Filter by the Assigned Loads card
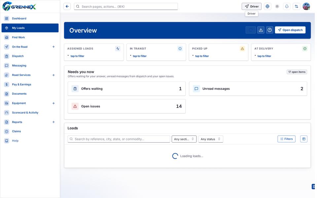 point(94,52)
